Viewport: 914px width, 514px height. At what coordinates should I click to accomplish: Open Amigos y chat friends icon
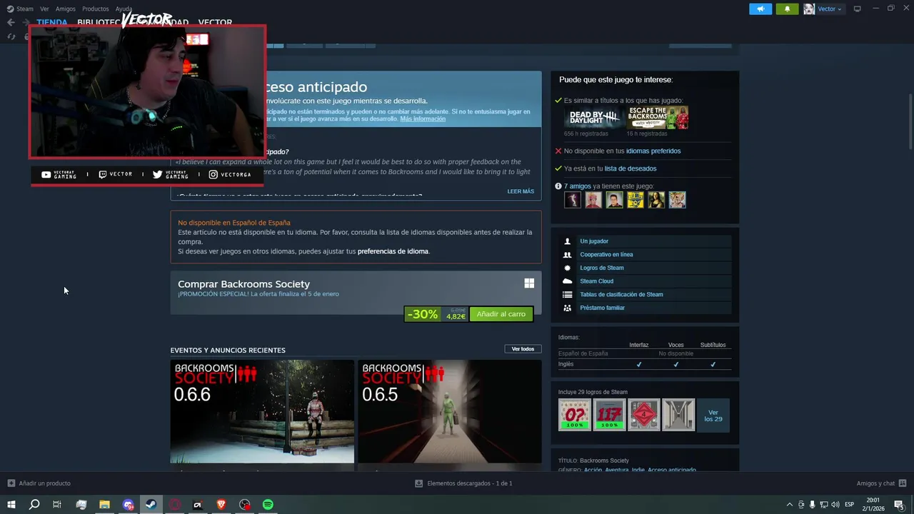[903, 483]
